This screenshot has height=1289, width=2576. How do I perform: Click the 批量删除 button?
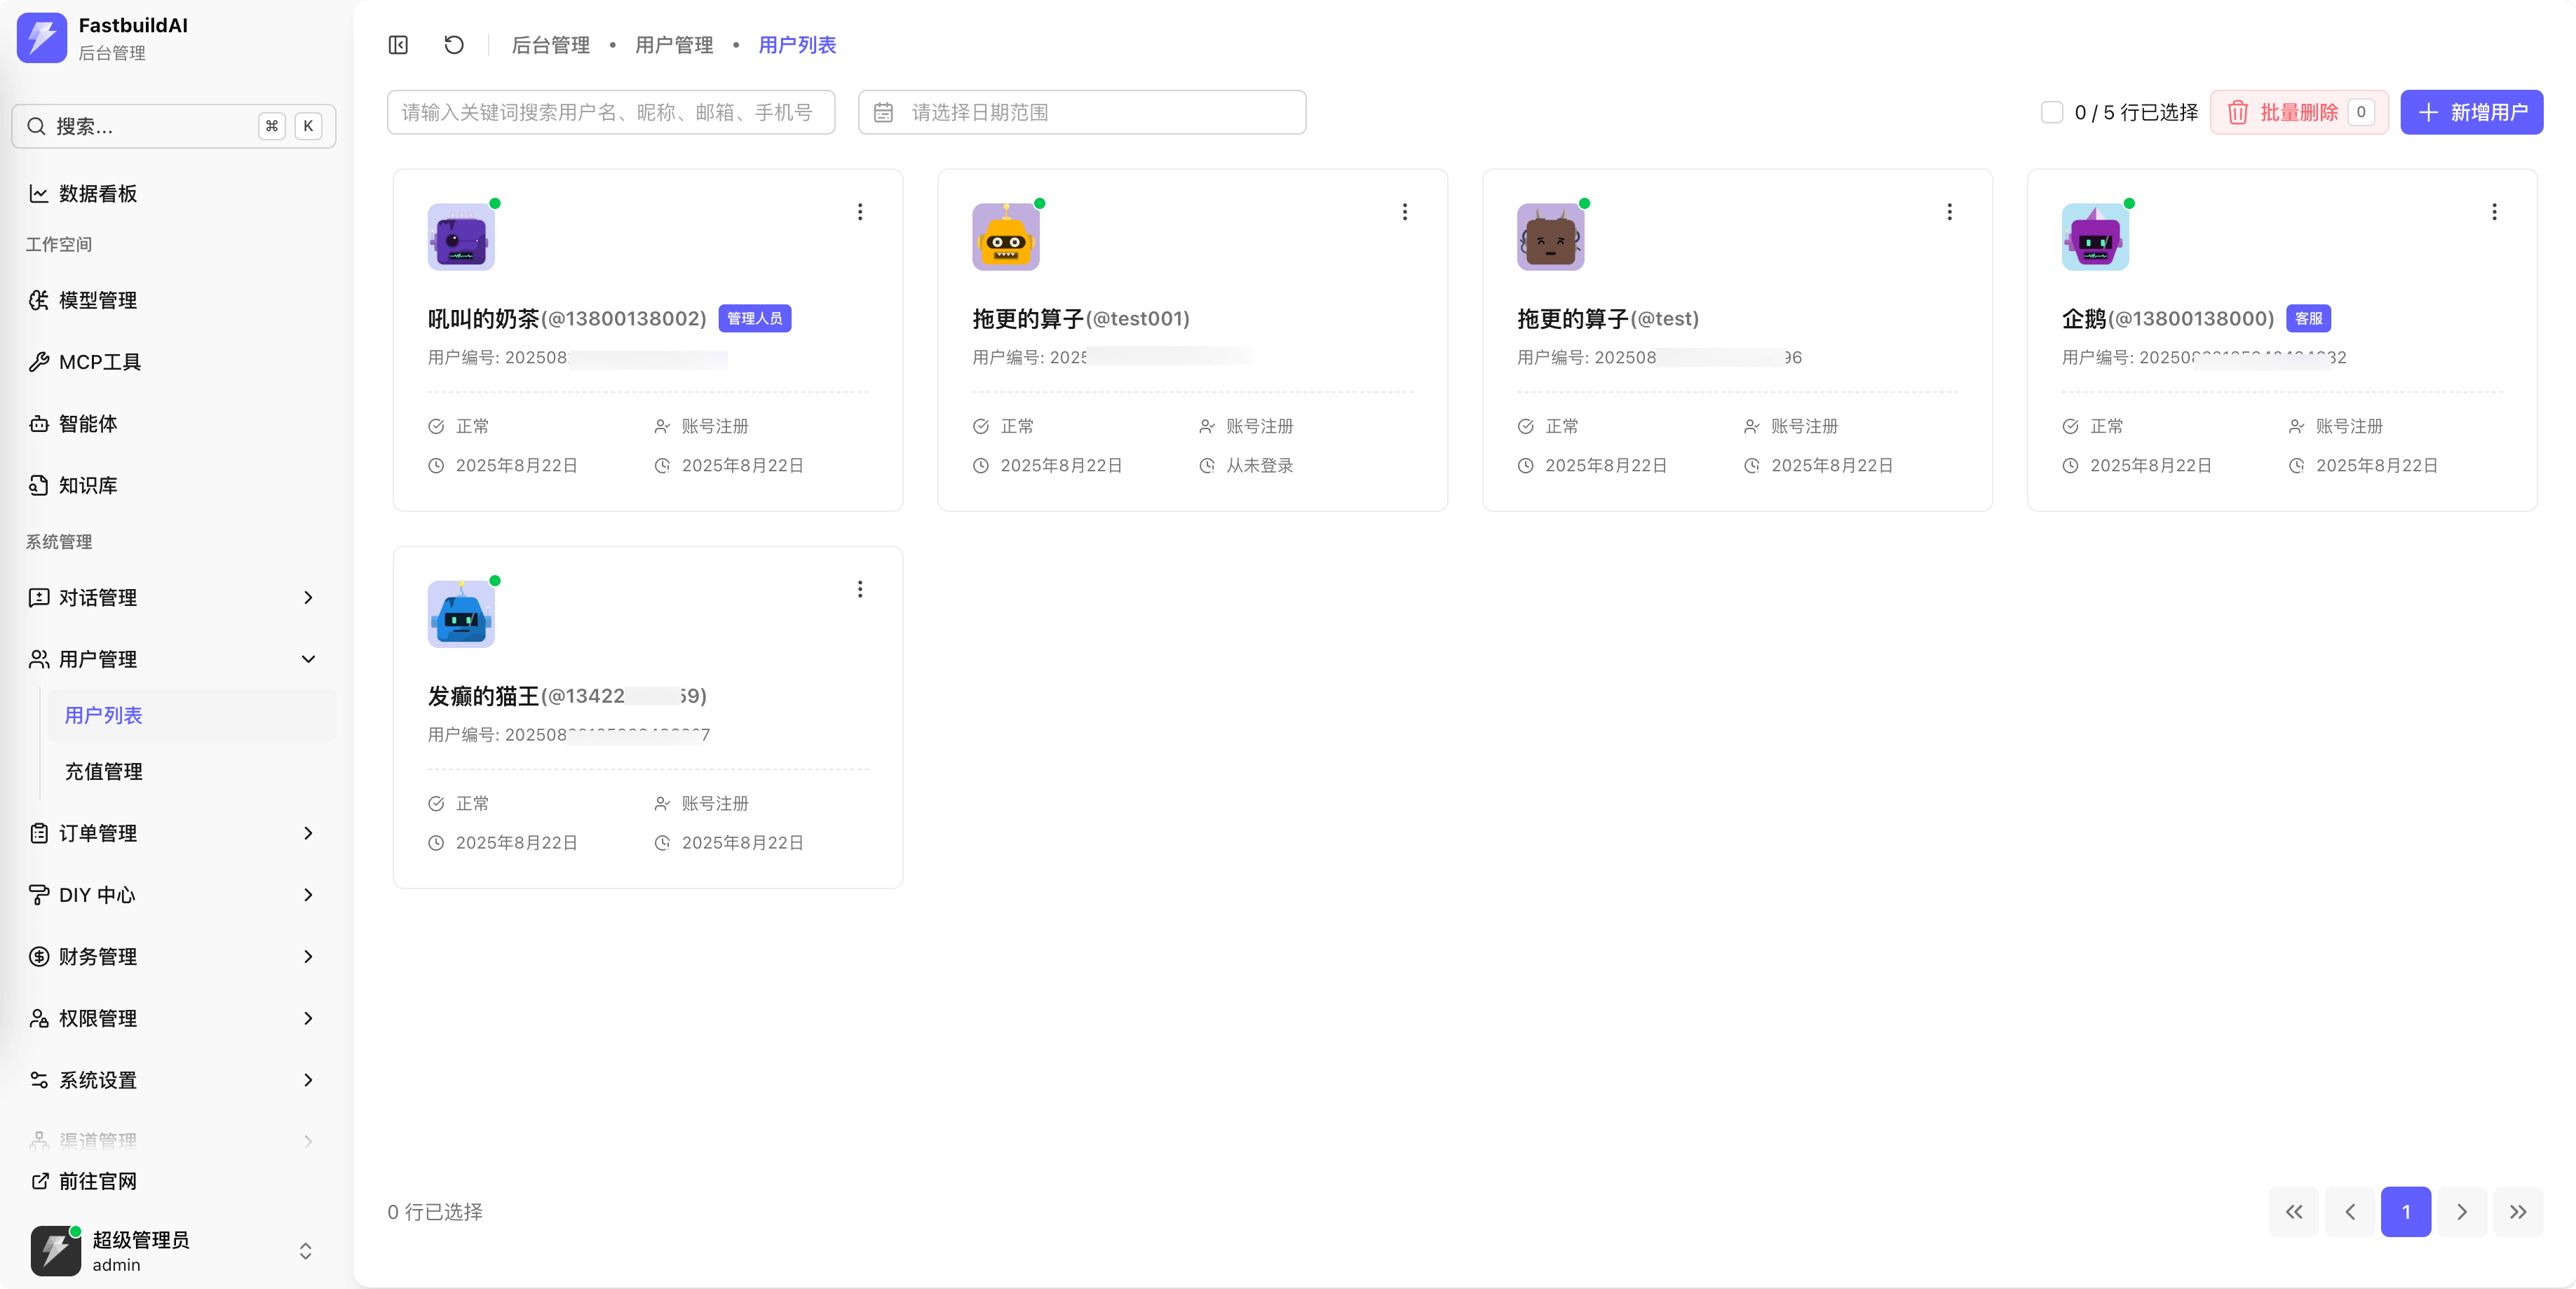pos(2298,112)
